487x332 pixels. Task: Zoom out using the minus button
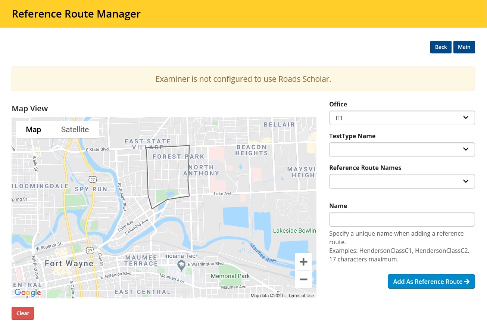303,279
